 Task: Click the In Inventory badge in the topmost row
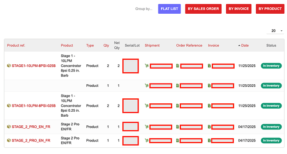tap(271, 66)
